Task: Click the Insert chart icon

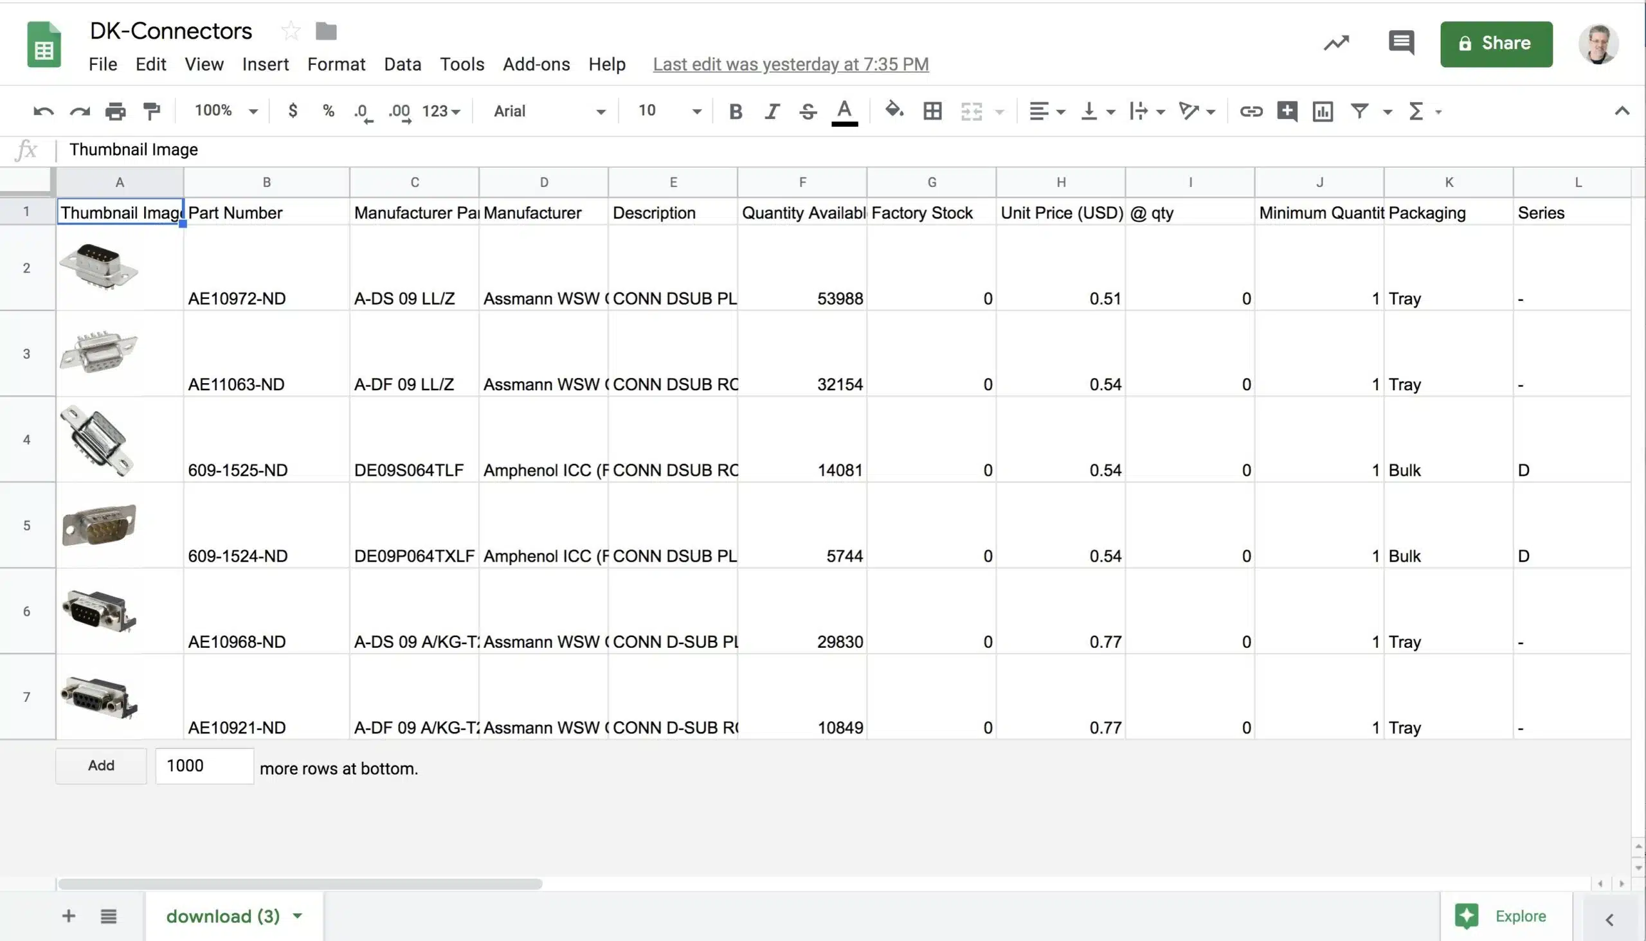Action: click(x=1323, y=112)
